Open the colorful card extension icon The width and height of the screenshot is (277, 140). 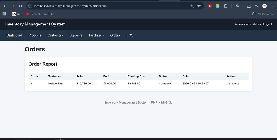(x=218, y=6)
